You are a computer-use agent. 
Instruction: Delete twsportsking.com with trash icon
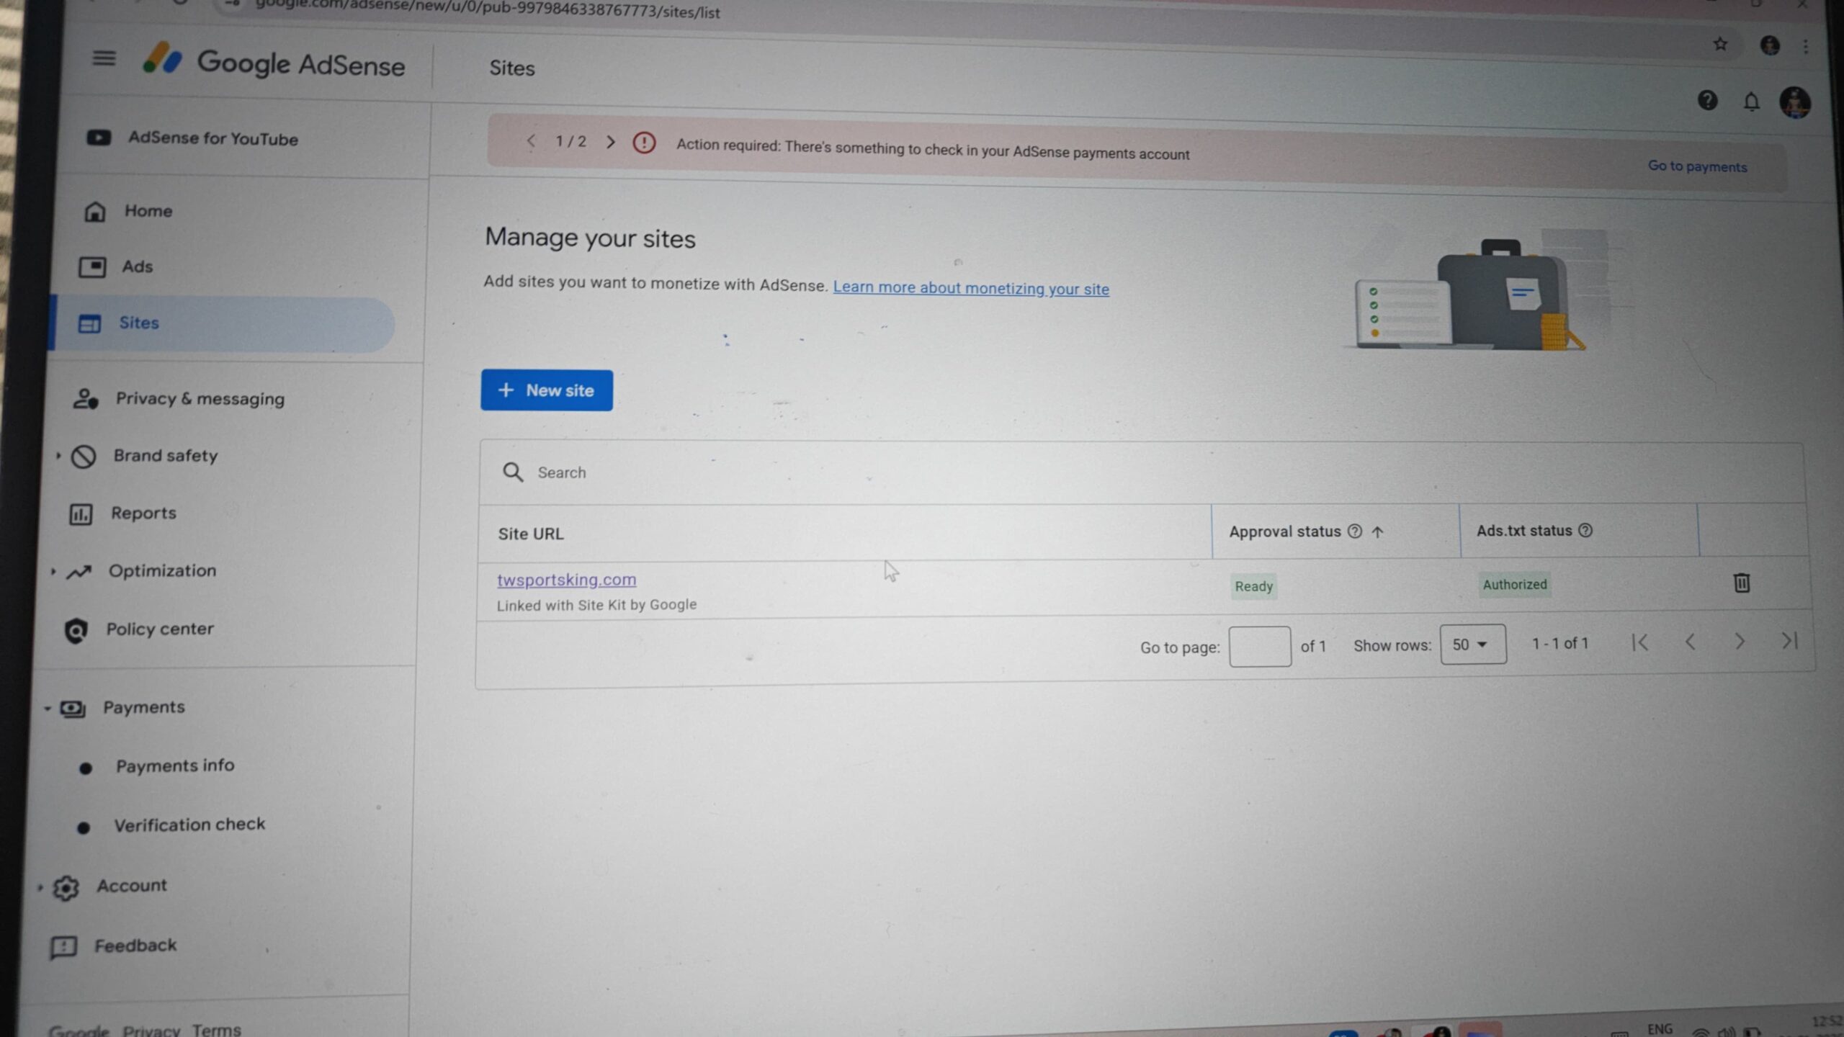1741,583
